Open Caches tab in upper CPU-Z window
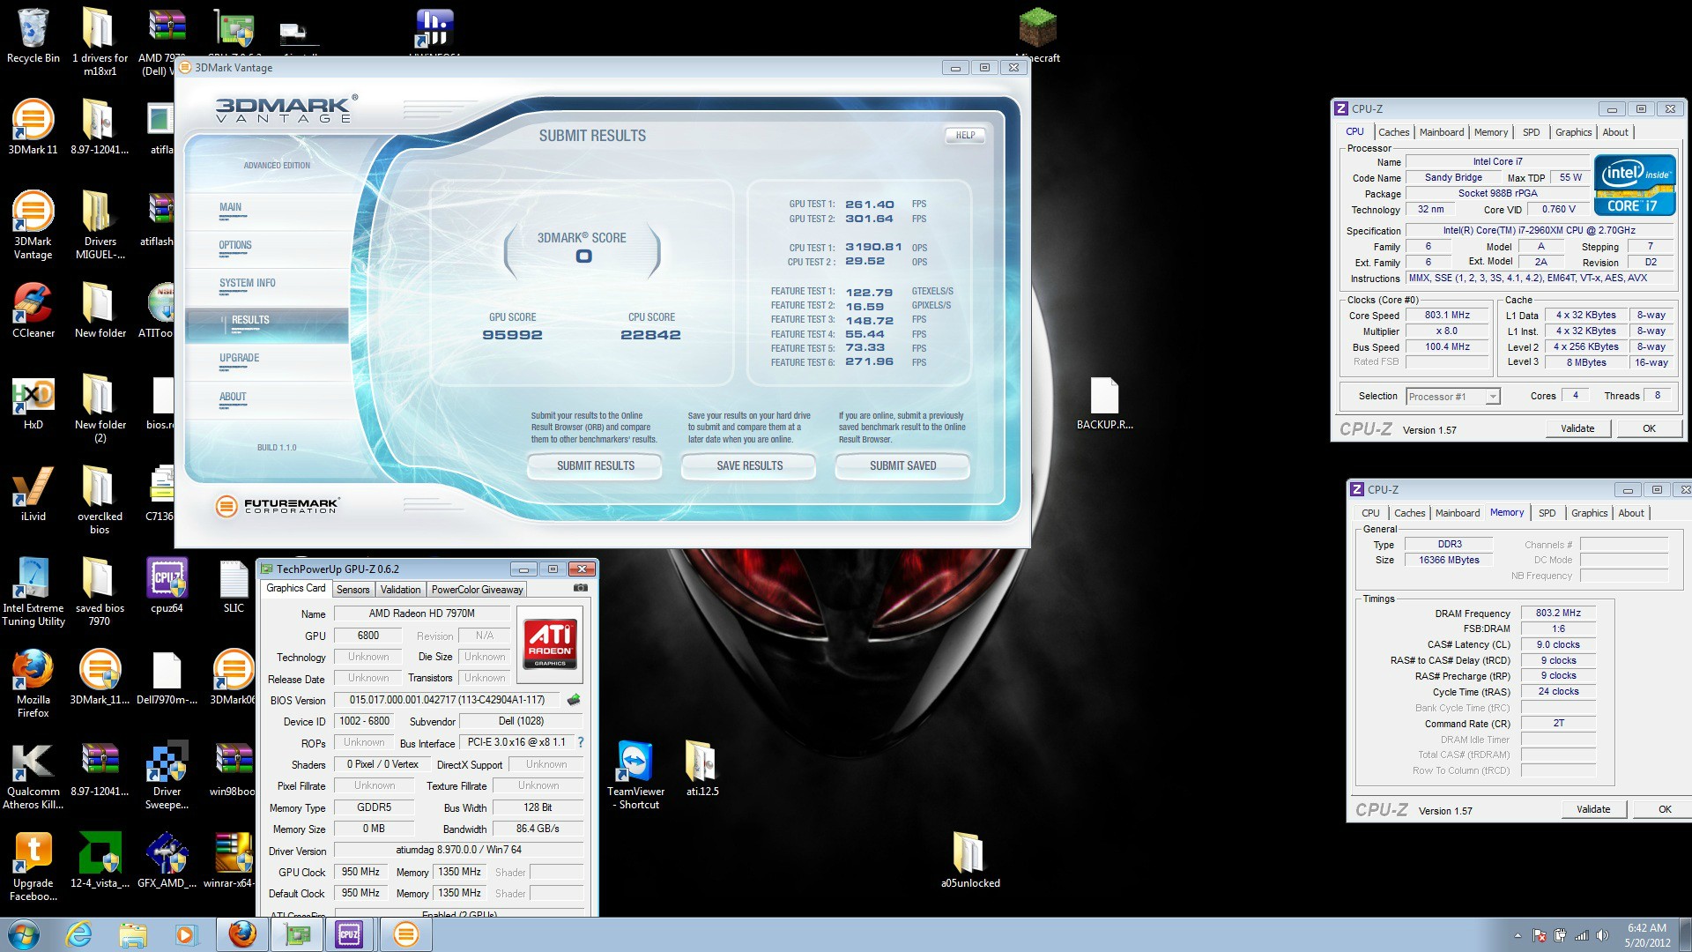This screenshot has height=952, width=1692. coord(1393,132)
